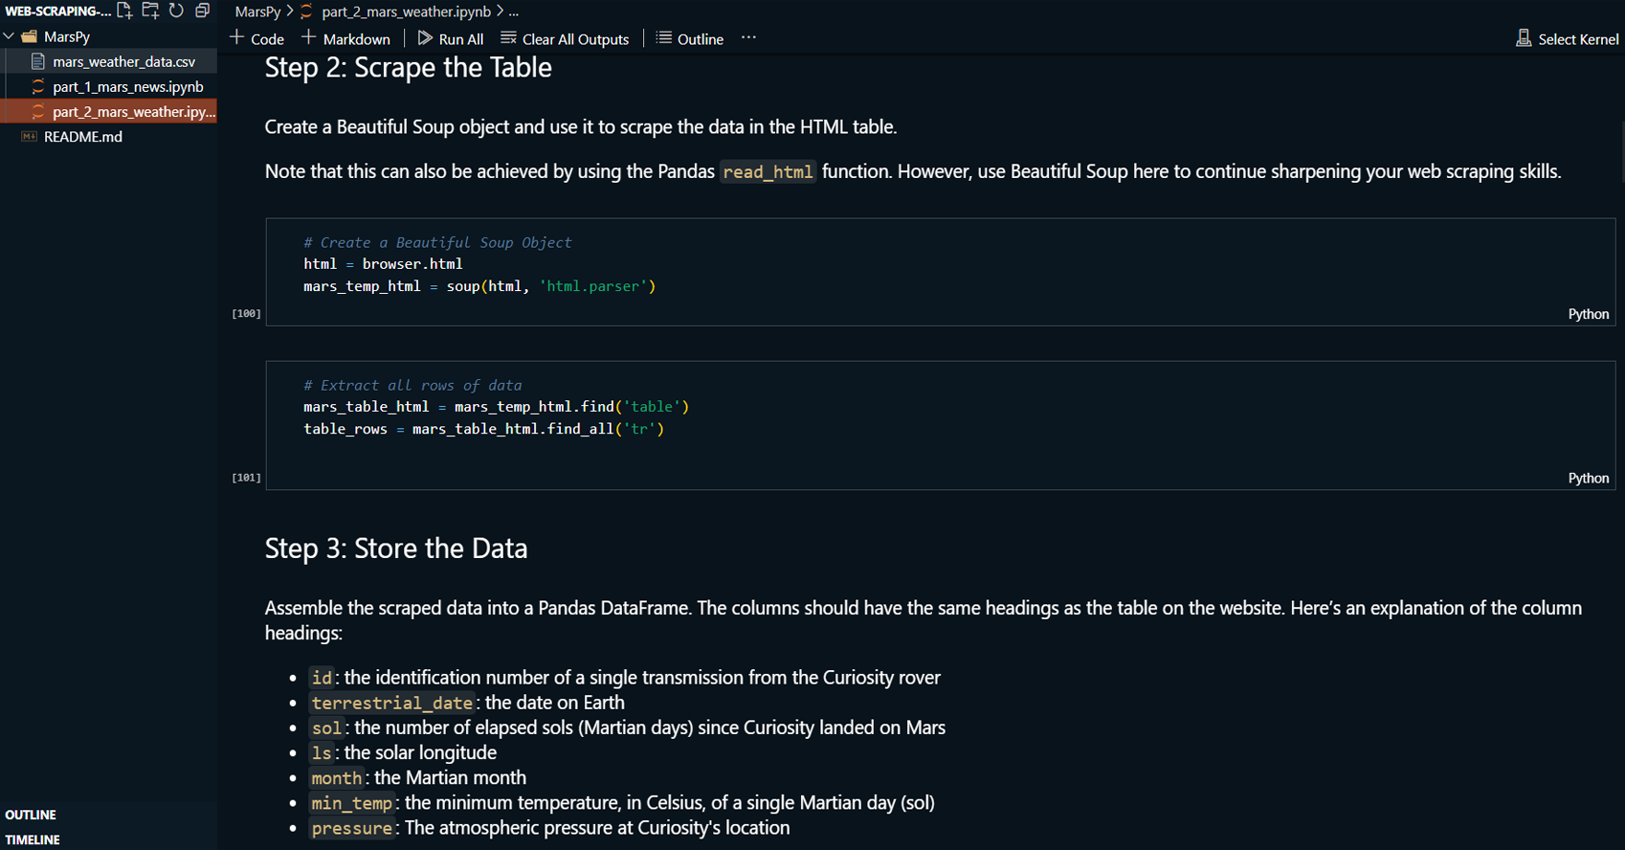This screenshot has height=850, width=1625.
Task: Add a new Code cell
Action: (x=257, y=38)
